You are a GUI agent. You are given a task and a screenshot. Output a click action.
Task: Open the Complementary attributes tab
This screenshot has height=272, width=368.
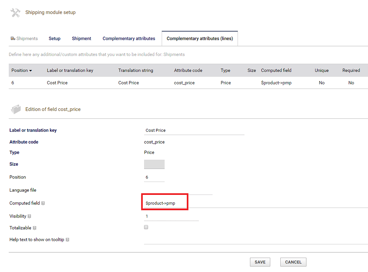129,38
